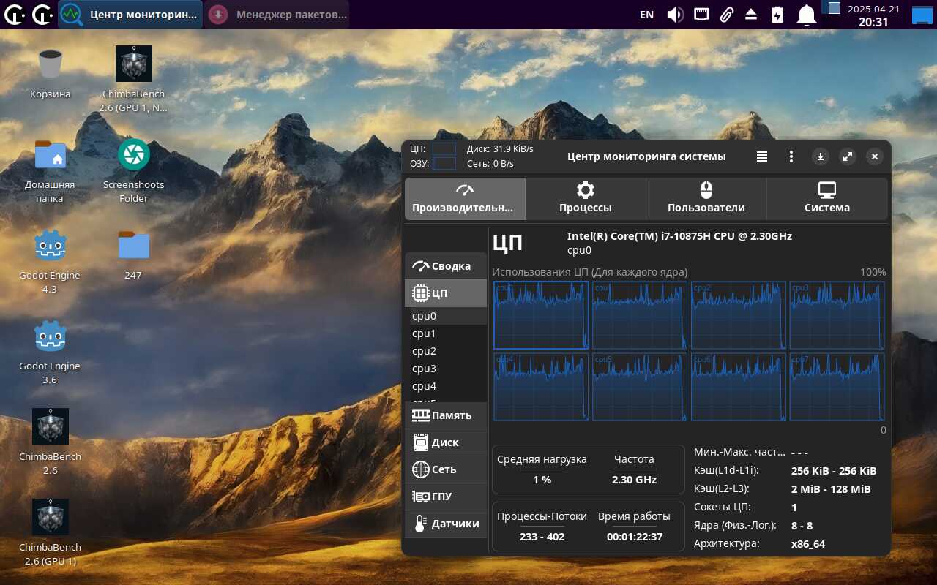Switch to the Пользователи tab
The image size is (937, 585).
706,199
